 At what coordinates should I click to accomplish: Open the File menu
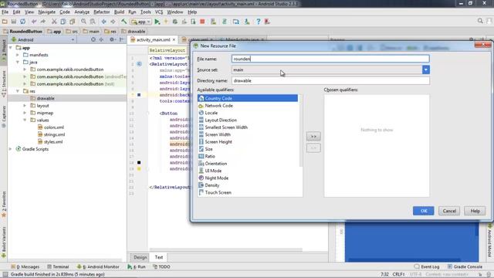tap(5, 12)
